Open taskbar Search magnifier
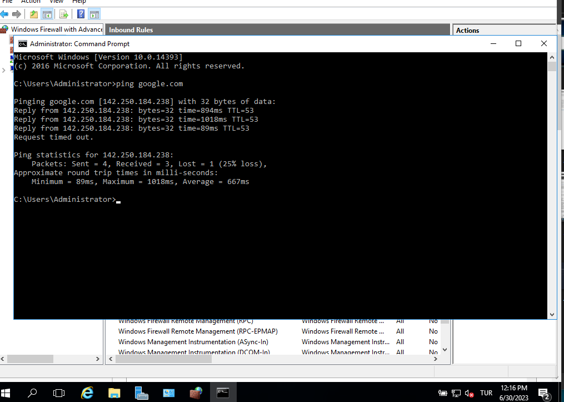 32,393
